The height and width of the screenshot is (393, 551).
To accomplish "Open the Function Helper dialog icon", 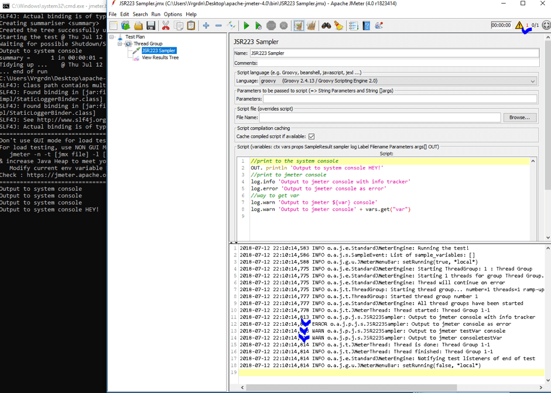I will 354,25.
